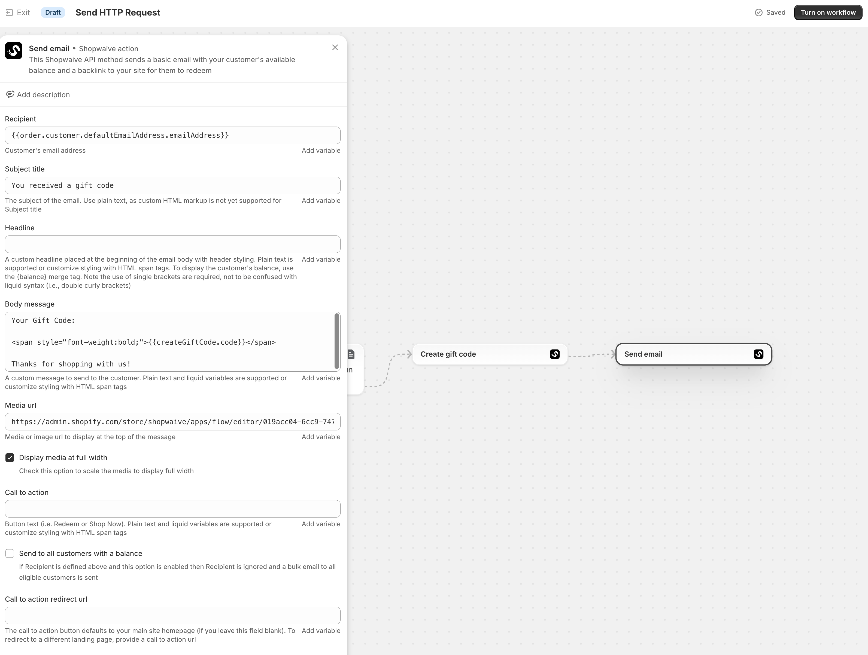
Task: Add variable to Body message field
Action: pos(321,378)
